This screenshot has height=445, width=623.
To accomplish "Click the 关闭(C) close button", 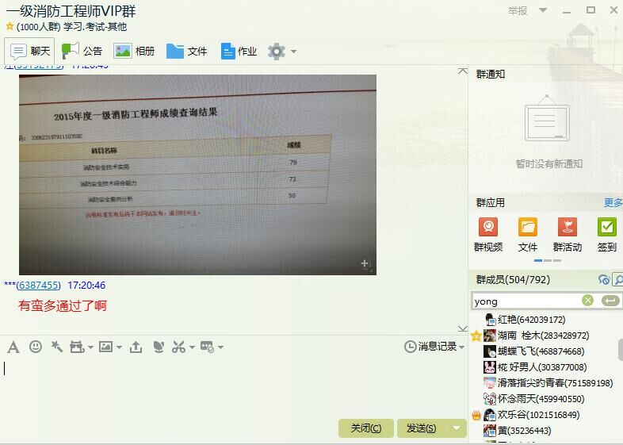I will click(366, 428).
